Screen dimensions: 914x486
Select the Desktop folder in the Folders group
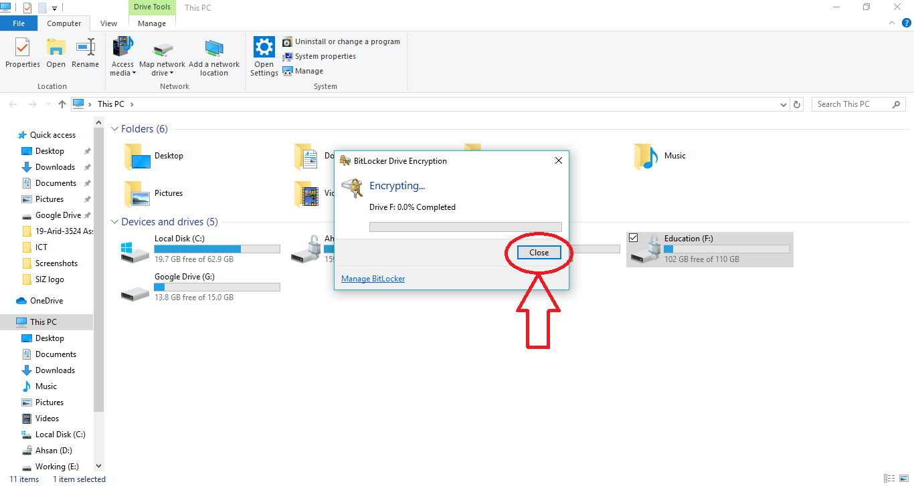[x=154, y=156]
